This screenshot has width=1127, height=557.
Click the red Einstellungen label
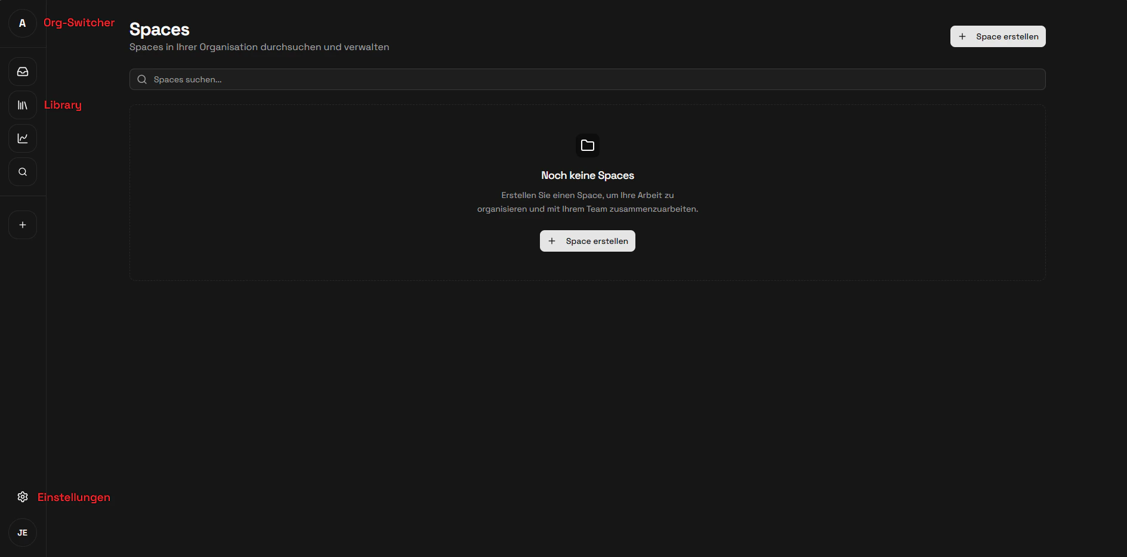point(74,497)
